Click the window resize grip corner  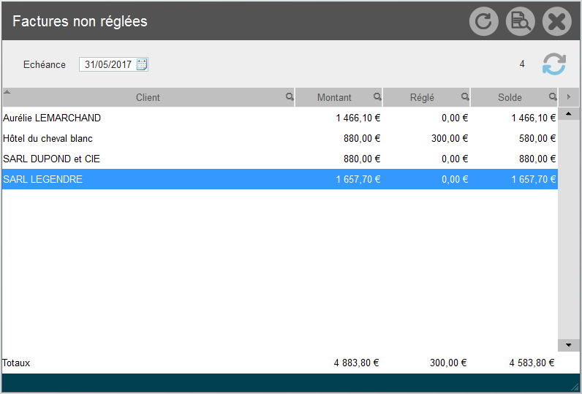pyautogui.click(x=575, y=387)
